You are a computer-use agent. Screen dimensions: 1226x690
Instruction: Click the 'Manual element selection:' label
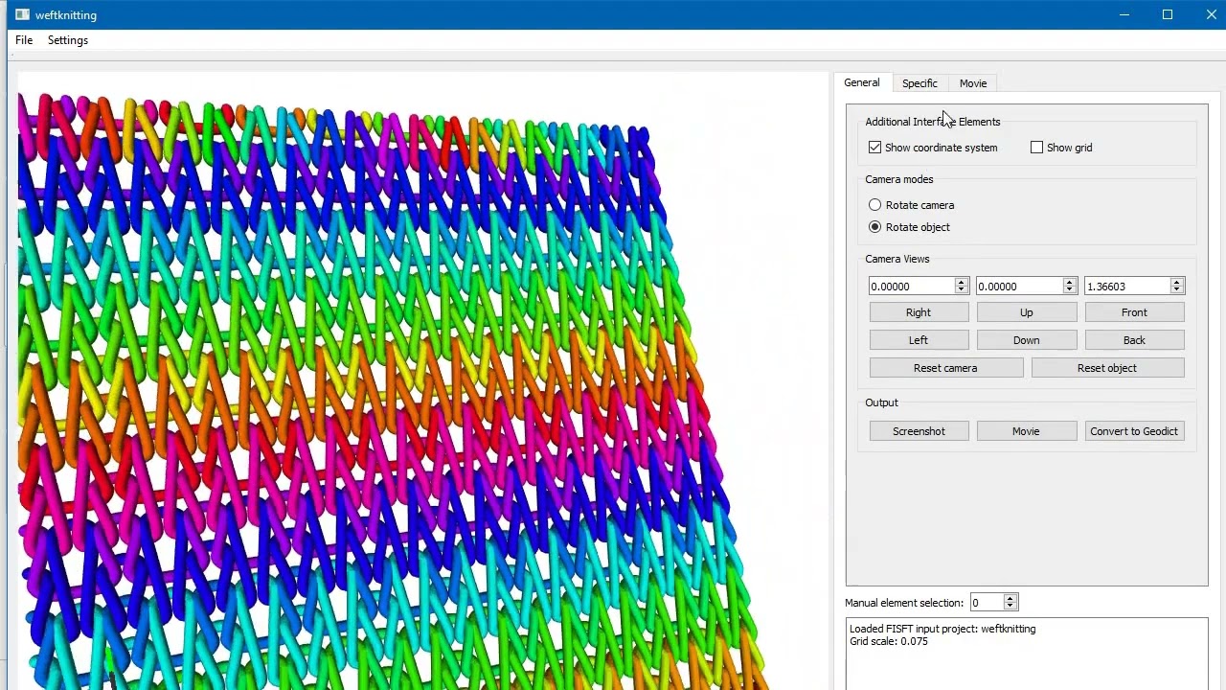click(904, 603)
